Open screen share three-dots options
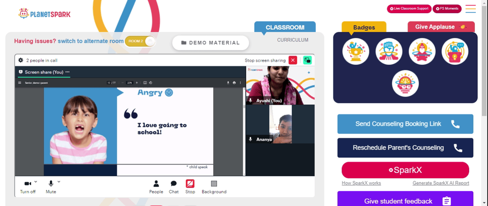Image resolution: width=488 pixels, height=206 pixels. [x=67, y=72]
